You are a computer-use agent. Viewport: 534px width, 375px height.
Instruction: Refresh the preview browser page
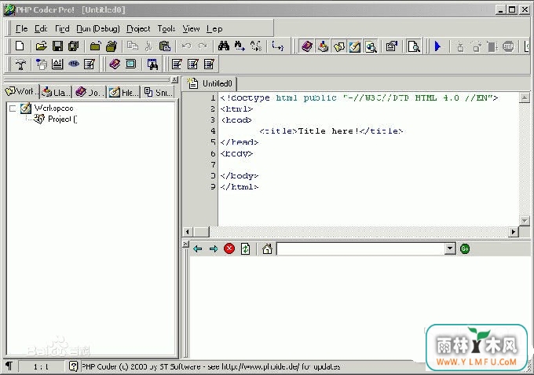pyautogui.click(x=245, y=249)
